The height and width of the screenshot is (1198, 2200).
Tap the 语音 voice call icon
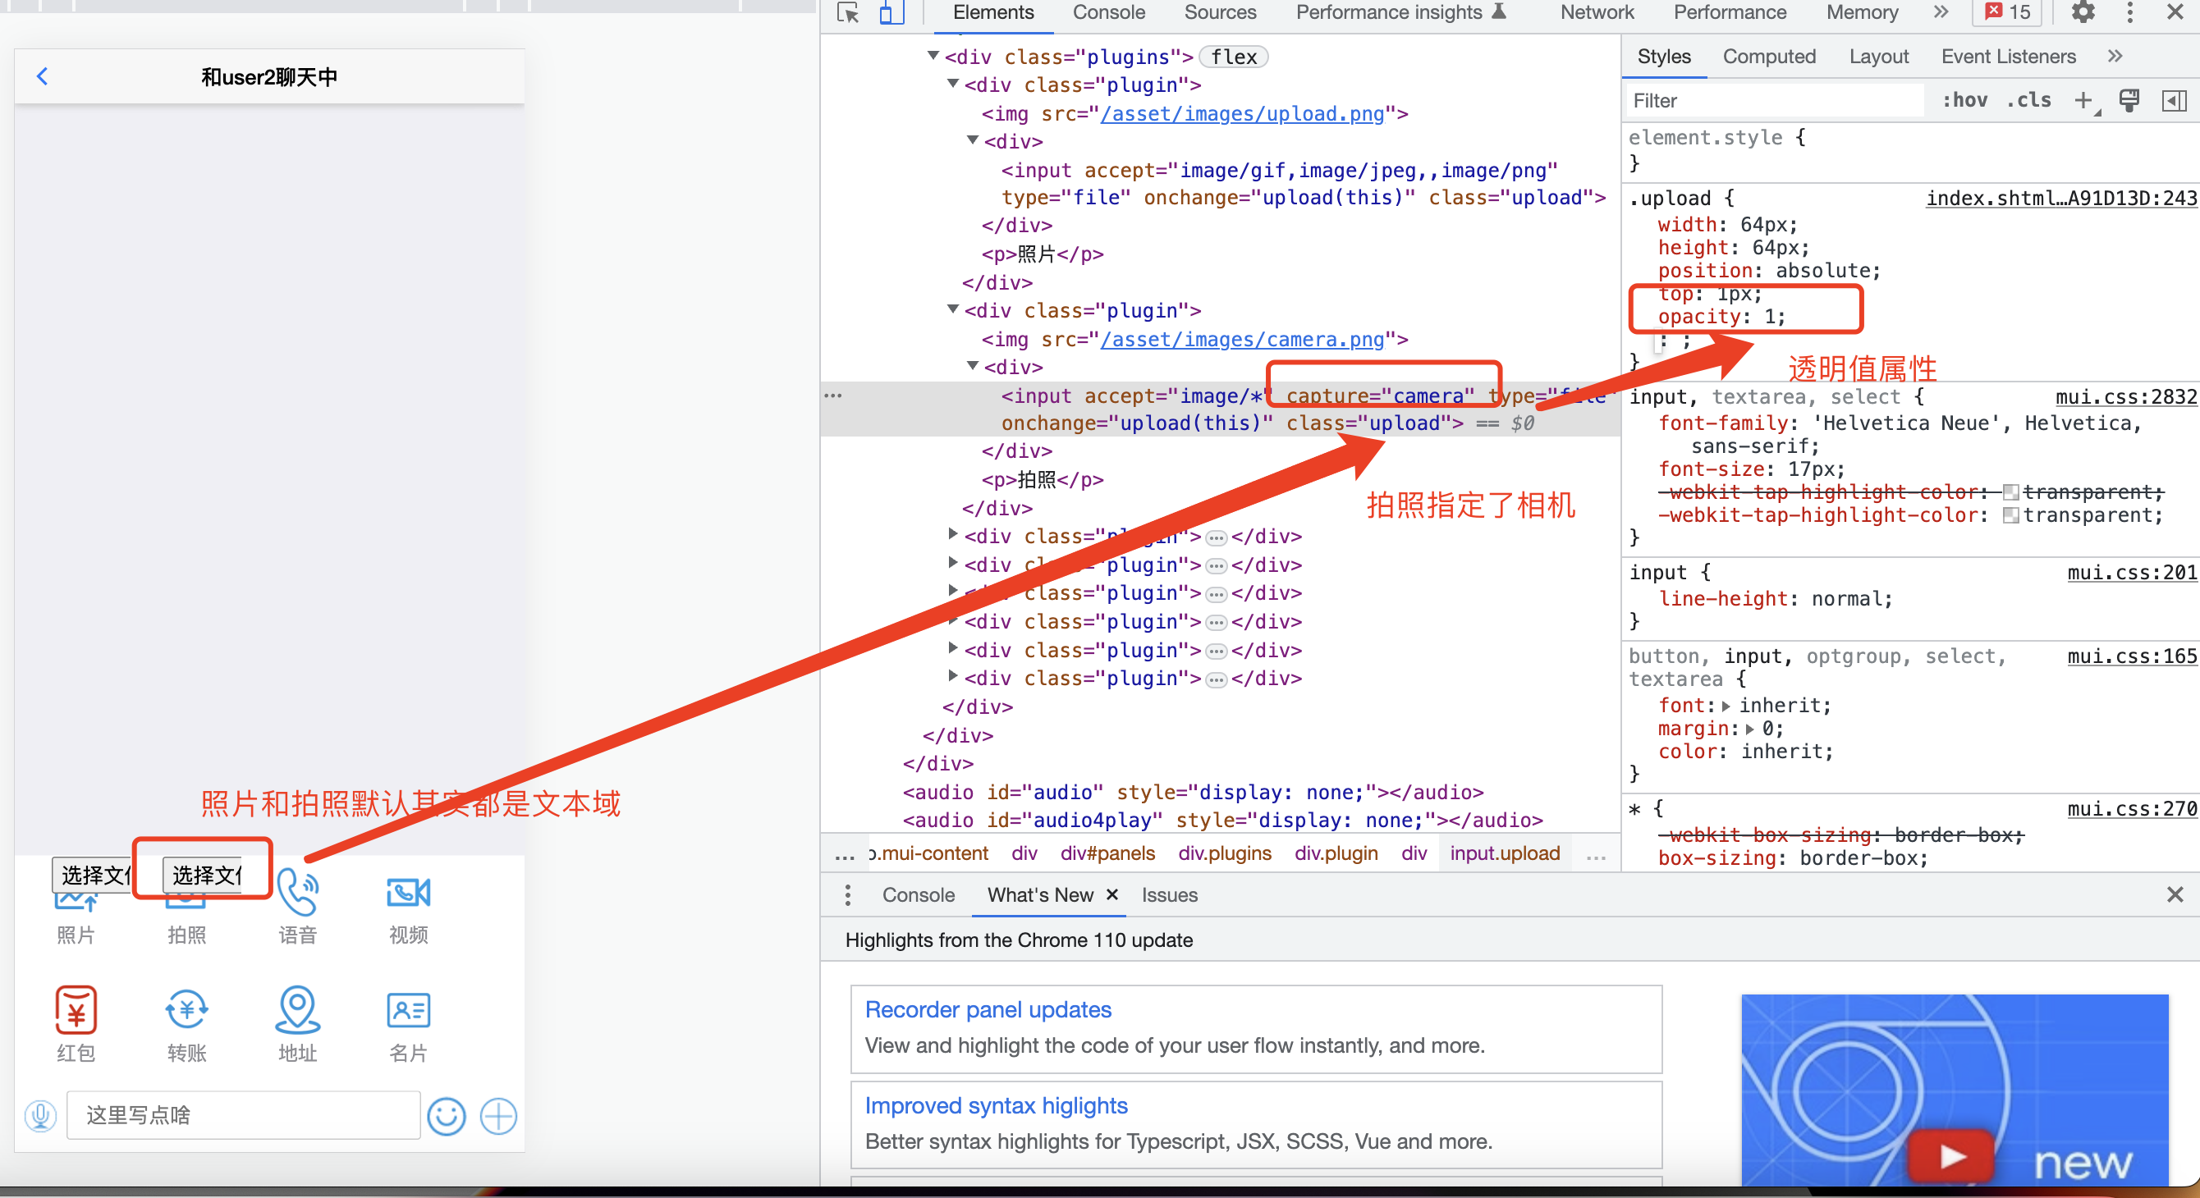297,892
